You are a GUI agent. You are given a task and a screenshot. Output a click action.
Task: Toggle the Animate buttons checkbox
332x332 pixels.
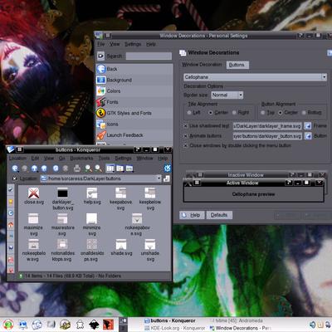(186, 136)
